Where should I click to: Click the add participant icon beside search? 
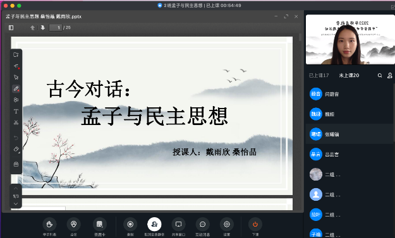(390, 76)
